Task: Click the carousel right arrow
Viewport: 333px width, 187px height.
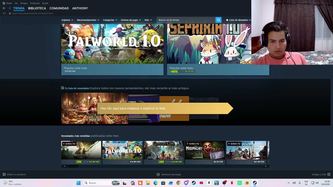Action: point(266,166)
